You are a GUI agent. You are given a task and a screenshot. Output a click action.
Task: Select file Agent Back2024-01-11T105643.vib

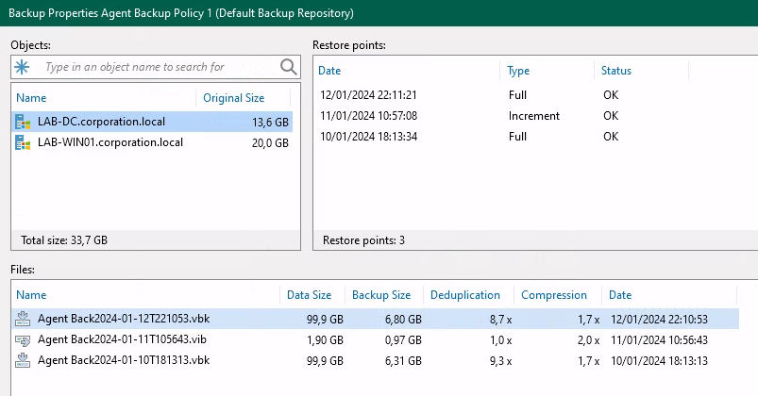[375, 340]
